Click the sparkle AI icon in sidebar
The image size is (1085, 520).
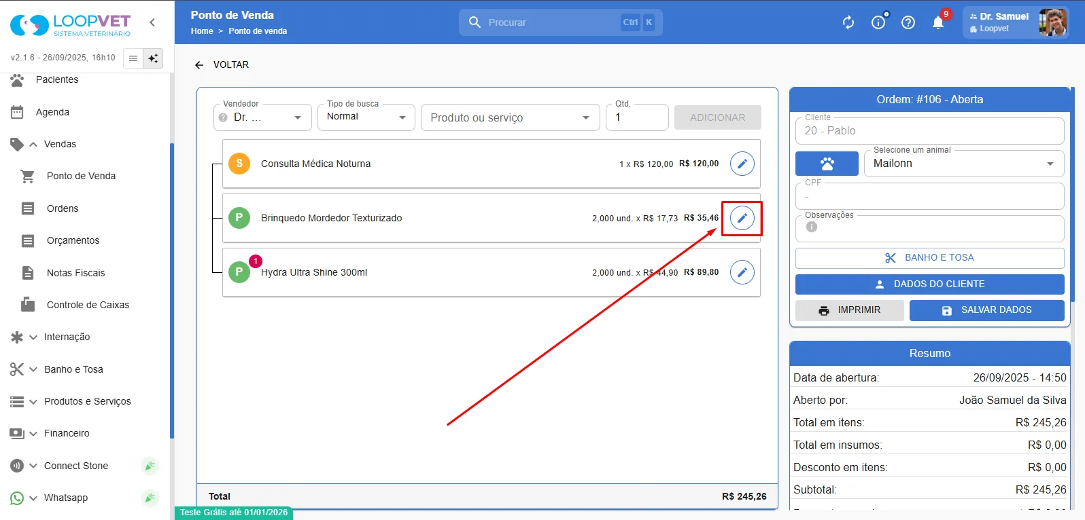[x=153, y=58]
